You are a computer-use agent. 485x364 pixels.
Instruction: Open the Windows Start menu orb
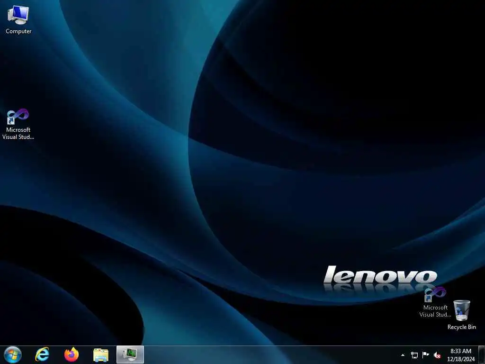point(13,355)
